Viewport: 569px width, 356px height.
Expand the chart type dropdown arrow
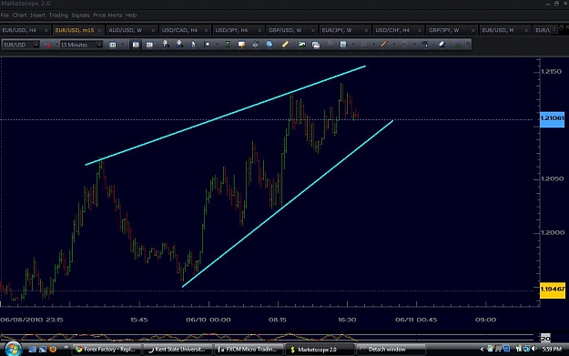click(x=122, y=45)
